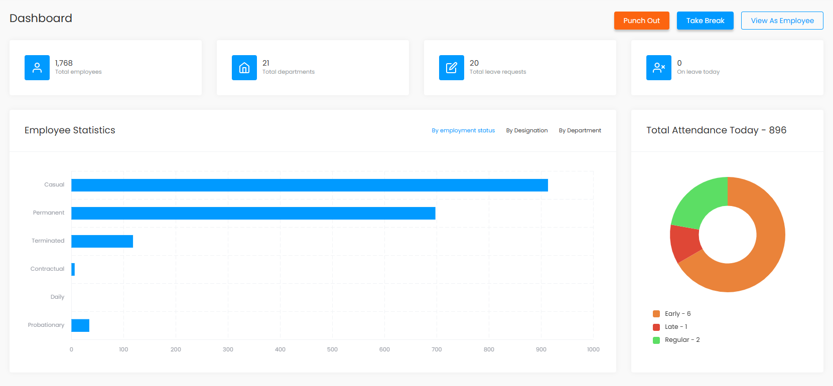Viewport: 833px width, 386px height.
Task: Click View As Employee button
Action: pos(782,21)
